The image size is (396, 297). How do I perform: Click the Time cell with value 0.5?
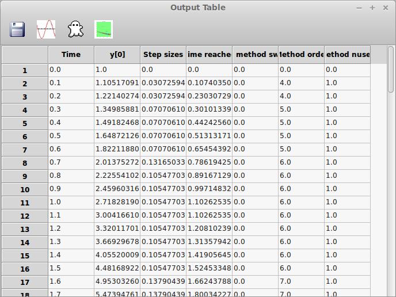pos(71,136)
